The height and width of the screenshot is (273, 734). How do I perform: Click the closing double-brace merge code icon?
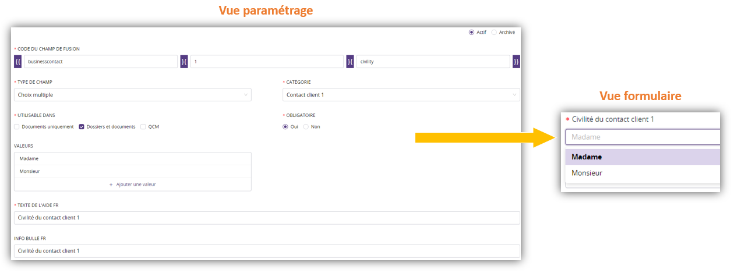[516, 62]
